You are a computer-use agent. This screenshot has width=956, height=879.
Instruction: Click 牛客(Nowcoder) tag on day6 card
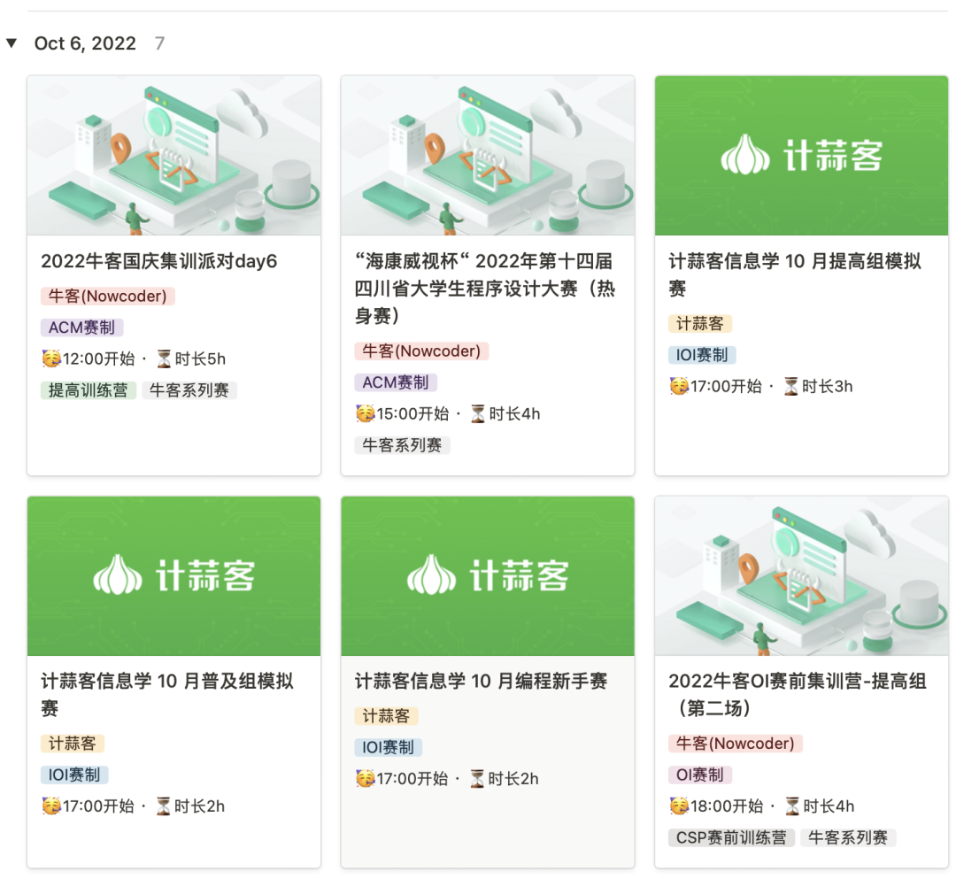pos(108,297)
